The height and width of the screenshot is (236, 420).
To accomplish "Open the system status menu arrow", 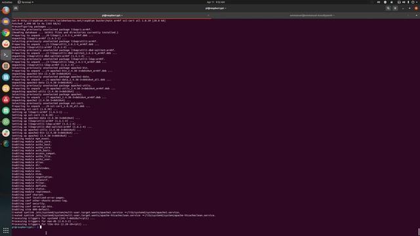I will point(417,2).
